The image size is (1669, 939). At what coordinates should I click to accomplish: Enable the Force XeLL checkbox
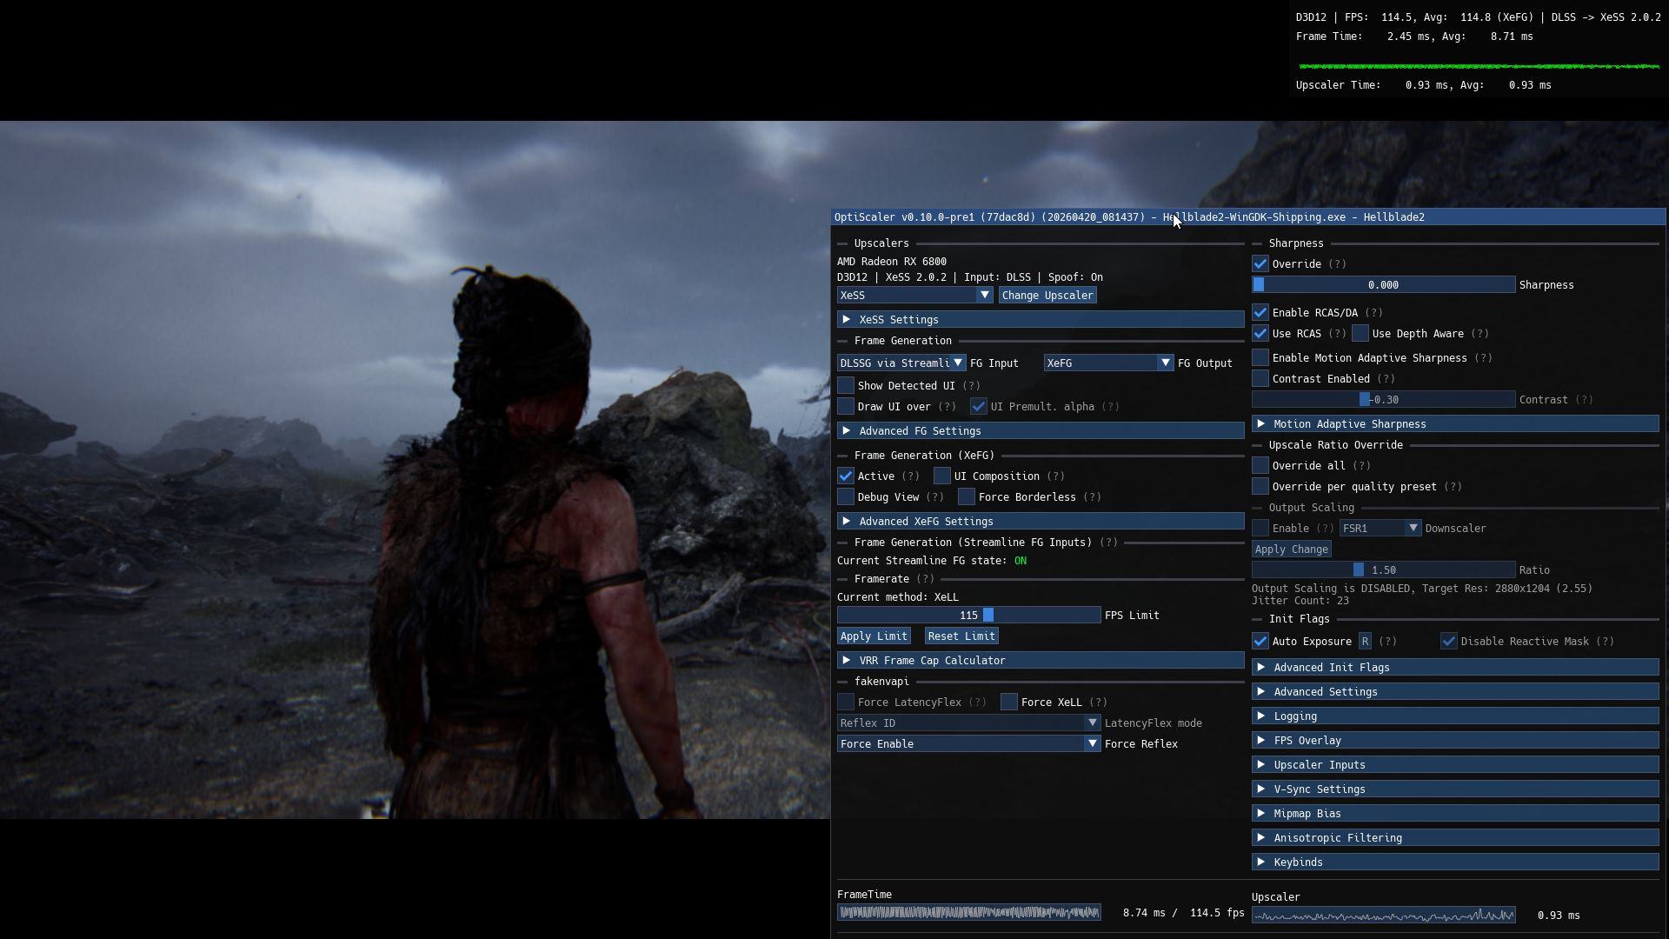(1009, 703)
